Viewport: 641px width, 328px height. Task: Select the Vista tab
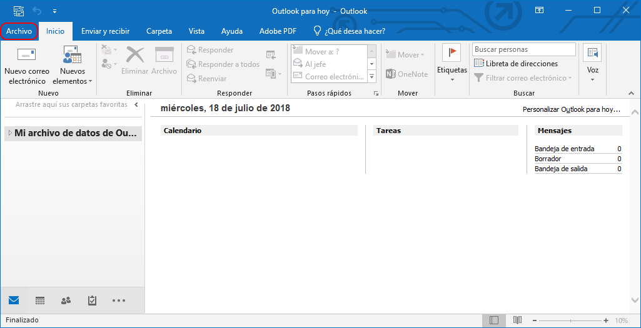[196, 31]
